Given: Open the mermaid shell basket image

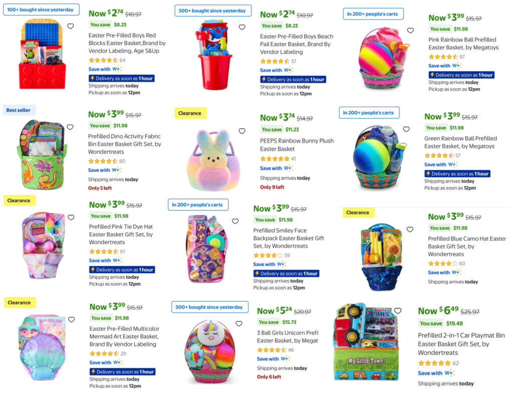Looking at the screenshot, I should click(x=42, y=347).
